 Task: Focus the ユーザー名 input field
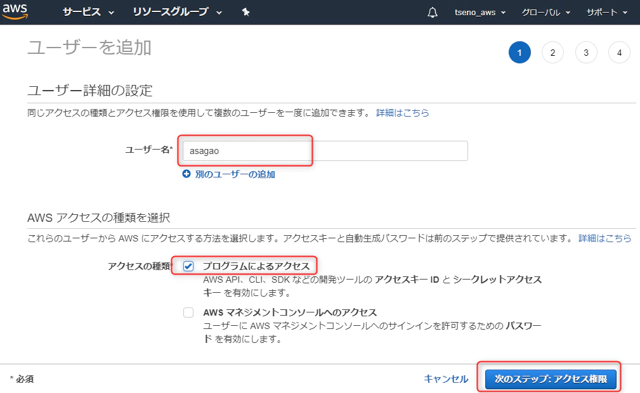tap(325, 151)
